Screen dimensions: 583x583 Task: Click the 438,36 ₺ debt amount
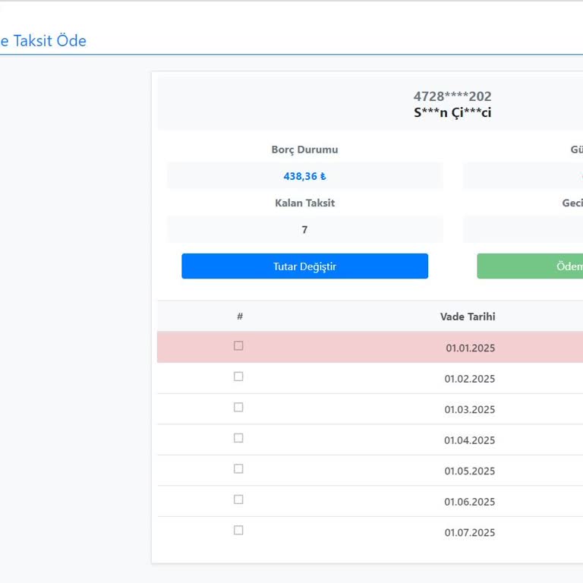pos(304,176)
